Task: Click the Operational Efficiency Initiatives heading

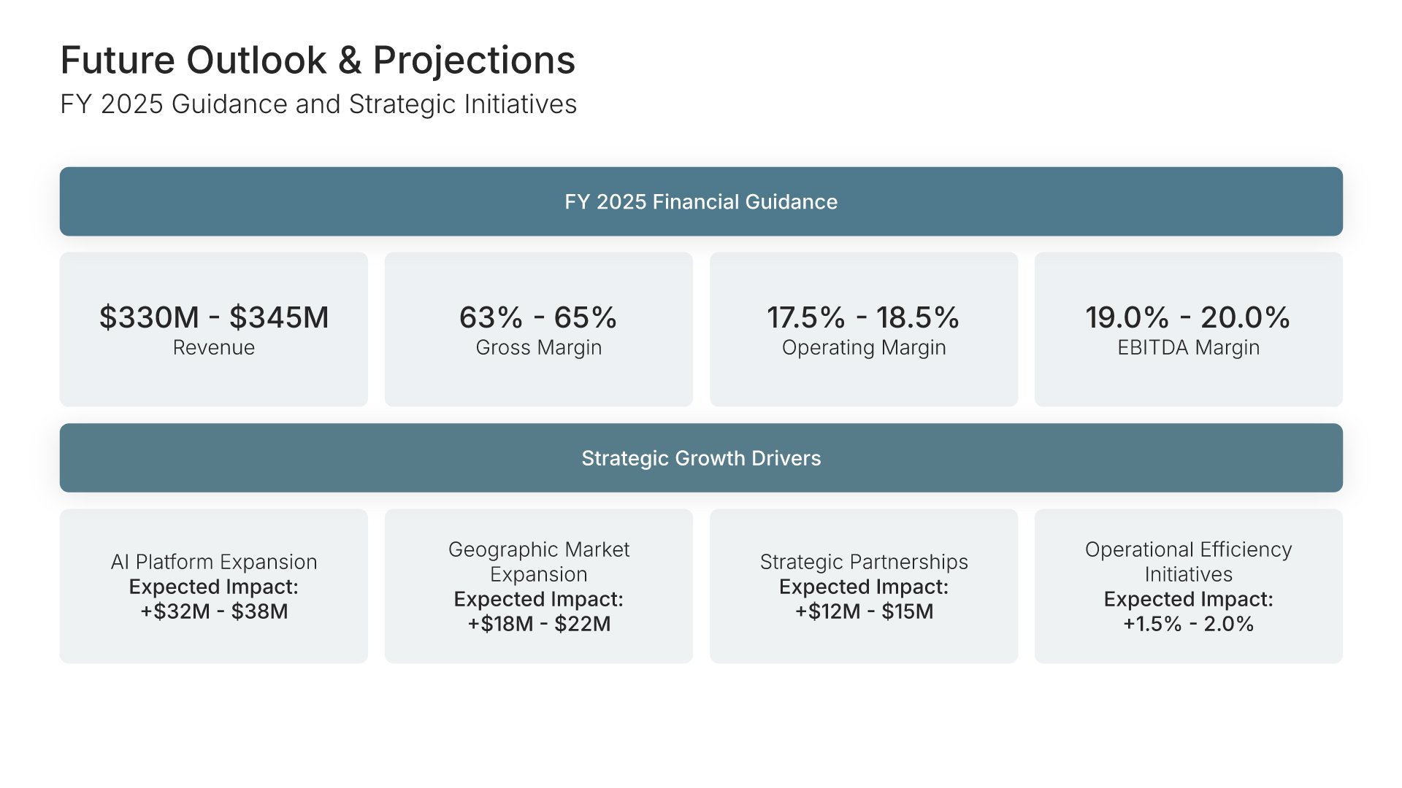Action: click(x=1188, y=562)
